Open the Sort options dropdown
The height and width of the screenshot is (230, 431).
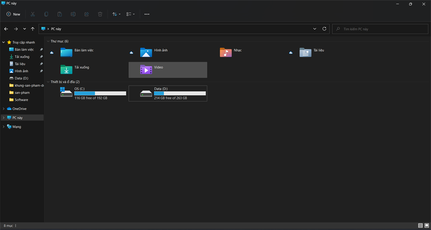[116, 14]
